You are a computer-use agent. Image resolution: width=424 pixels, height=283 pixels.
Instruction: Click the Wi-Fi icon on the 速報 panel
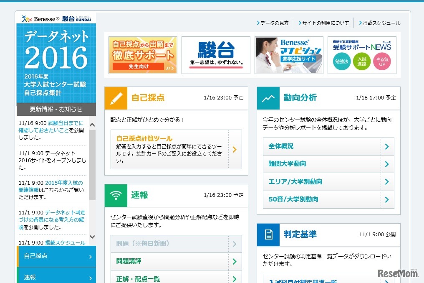click(x=116, y=196)
